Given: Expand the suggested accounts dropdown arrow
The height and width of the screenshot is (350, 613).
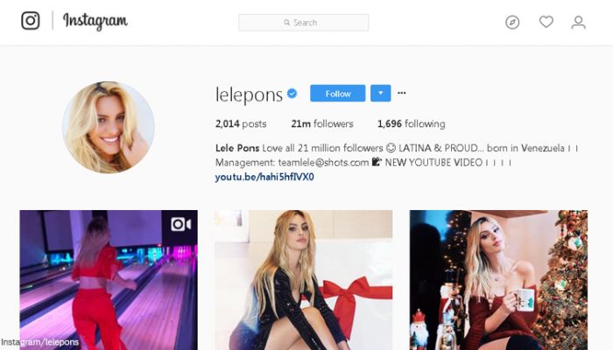Looking at the screenshot, I should click(x=381, y=94).
